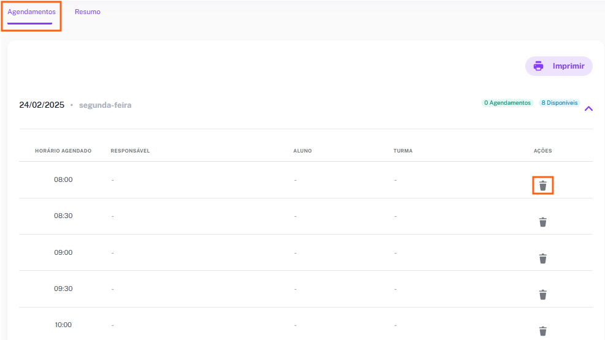The width and height of the screenshot is (605, 340).
Task: Remove the 09:00 schedule slot
Action: point(543,259)
